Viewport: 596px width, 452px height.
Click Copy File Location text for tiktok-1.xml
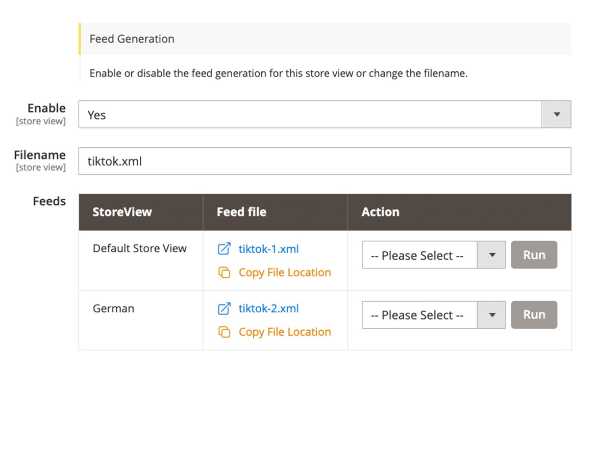(285, 273)
